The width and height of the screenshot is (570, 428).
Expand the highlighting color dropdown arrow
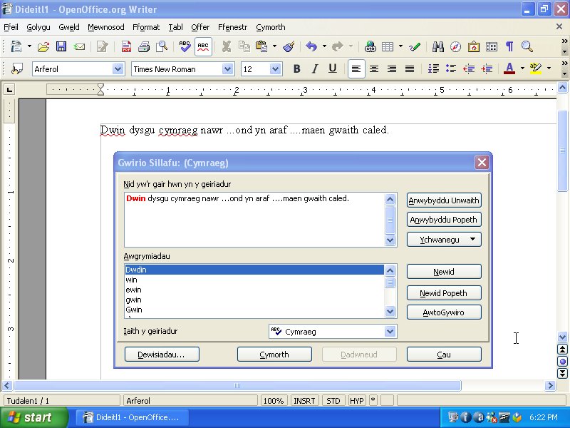point(549,68)
